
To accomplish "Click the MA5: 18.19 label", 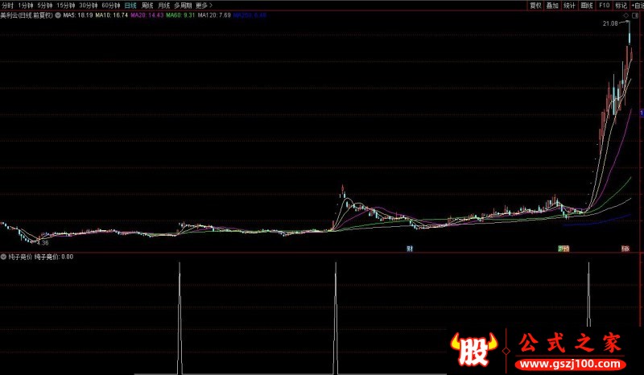I will pos(78,15).
